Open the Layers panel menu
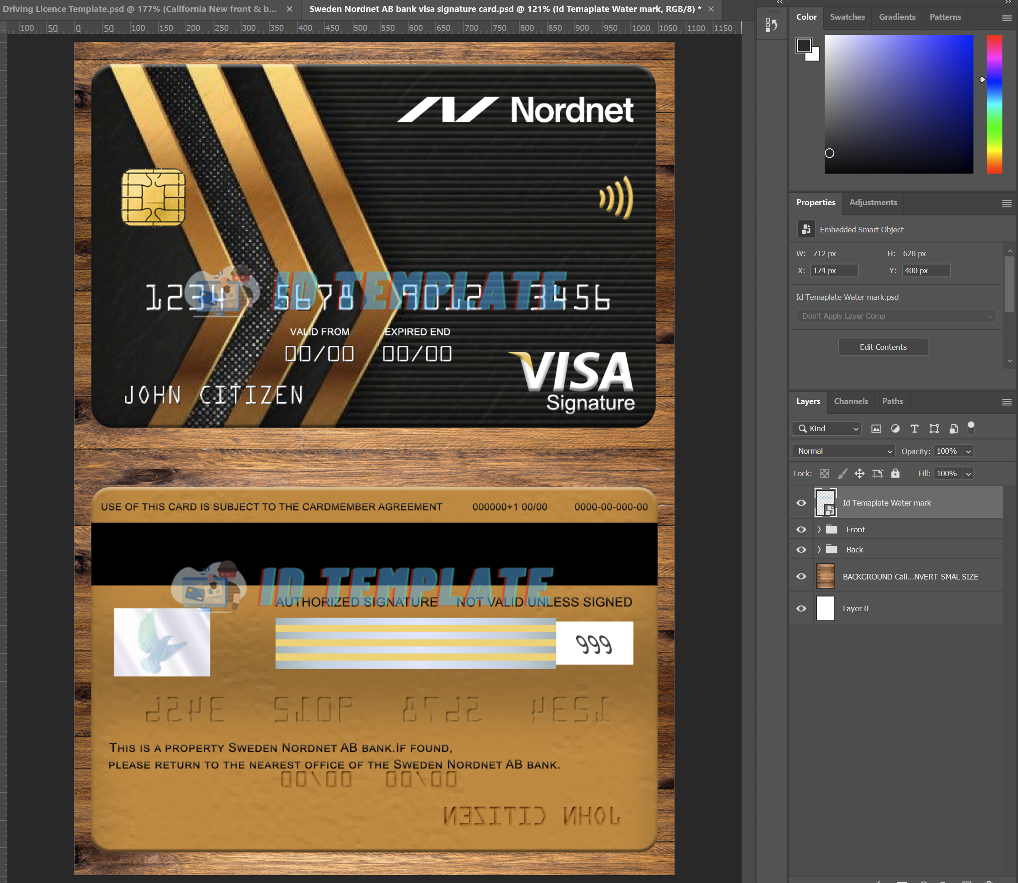Viewport: 1018px width, 883px height. pyautogui.click(x=1007, y=402)
